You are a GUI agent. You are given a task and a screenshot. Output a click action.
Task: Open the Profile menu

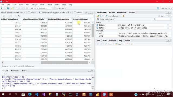click(x=57, y=5)
